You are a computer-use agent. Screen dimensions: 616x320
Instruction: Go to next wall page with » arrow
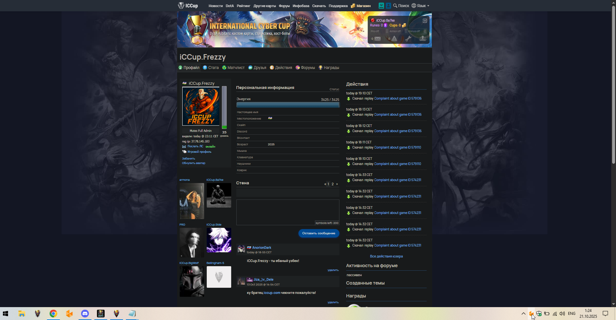point(337,184)
